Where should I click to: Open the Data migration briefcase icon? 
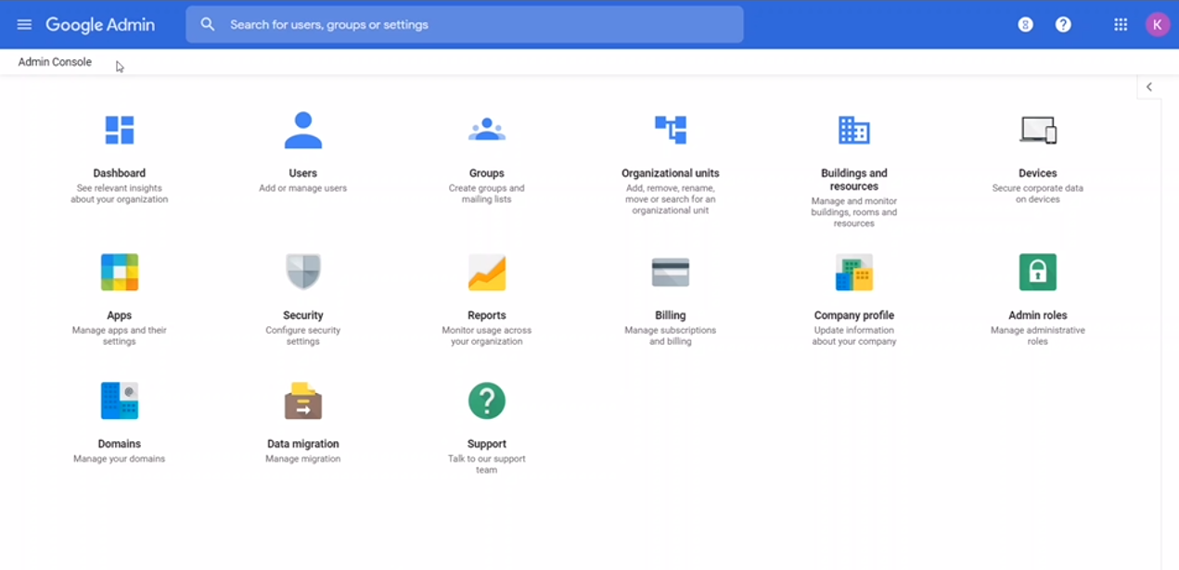pyautogui.click(x=303, y=401)
